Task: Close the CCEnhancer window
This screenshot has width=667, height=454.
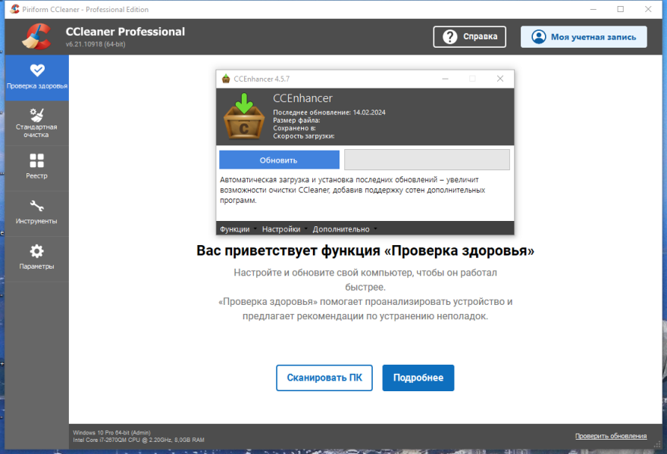Action: pyautogui.click(x=500, y=79)
